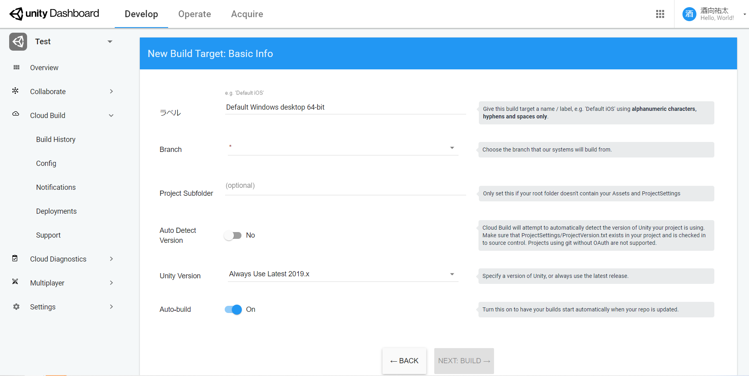Open the Overview page link
The image size is (749, 376).
pyautogui.click(x=44, y=68)
